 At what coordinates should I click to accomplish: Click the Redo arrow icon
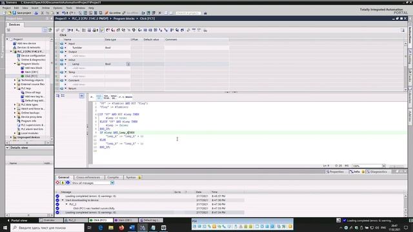pos(71,13)
